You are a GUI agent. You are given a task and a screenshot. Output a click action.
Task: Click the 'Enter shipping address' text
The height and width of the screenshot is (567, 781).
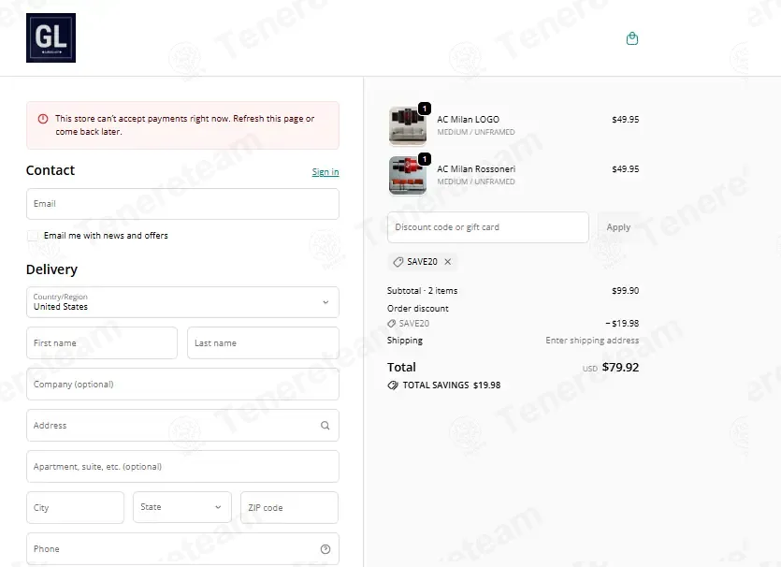[592, 341]
